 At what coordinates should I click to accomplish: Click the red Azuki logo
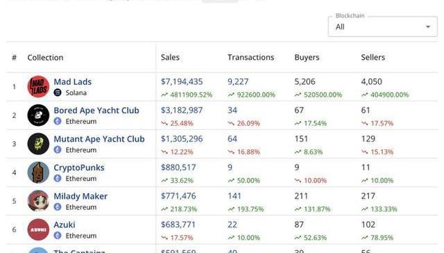tap(38, 229)
